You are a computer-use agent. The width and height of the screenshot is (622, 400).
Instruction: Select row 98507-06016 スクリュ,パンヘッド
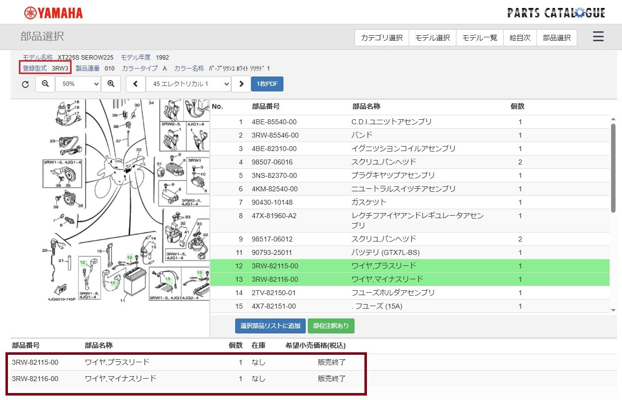(410, 162)
